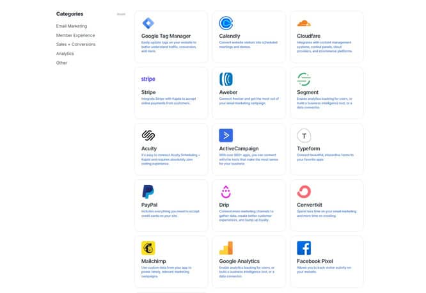Click the description text under Typeform
The image size is (426, 293).
click(x=325, y=157)
